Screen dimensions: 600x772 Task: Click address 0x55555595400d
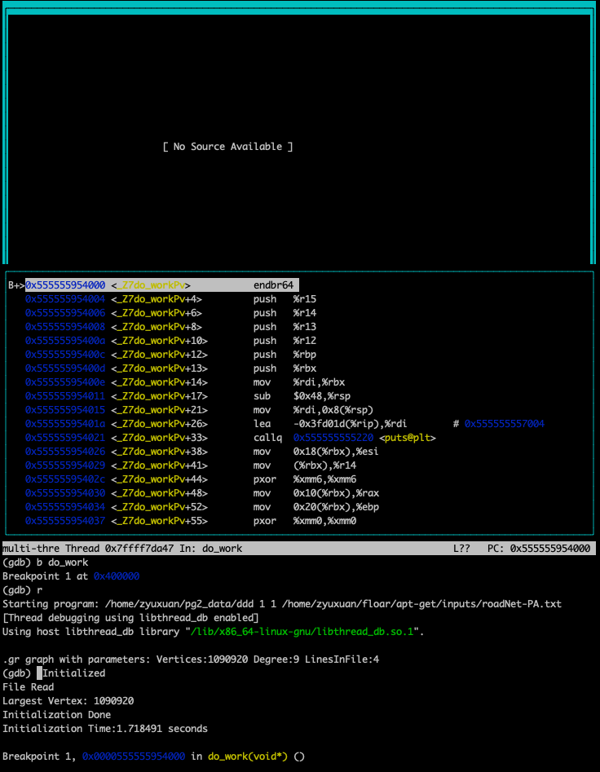click(x=65, y=368)
